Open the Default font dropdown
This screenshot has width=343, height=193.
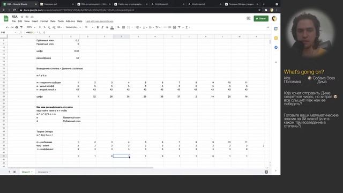point(73,27)
